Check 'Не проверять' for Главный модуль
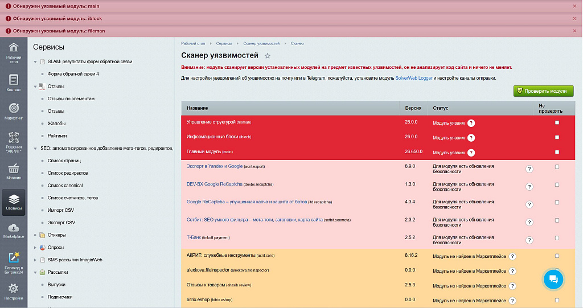Viewport: 583px width, 308px height. (557, 152)
